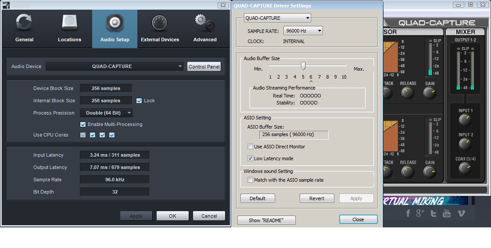The width and height of the screenshot is (491, 248).
Task: Click the YouTube icon
Action: tap(447, 213)
